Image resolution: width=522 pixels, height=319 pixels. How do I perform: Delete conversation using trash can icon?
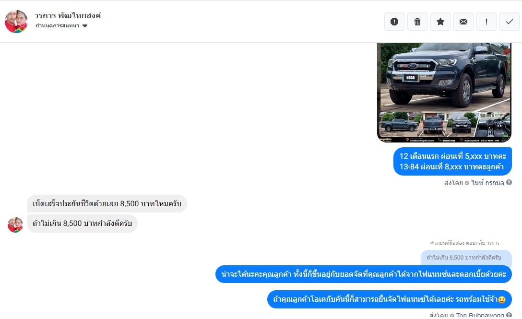tap(417, 22)
